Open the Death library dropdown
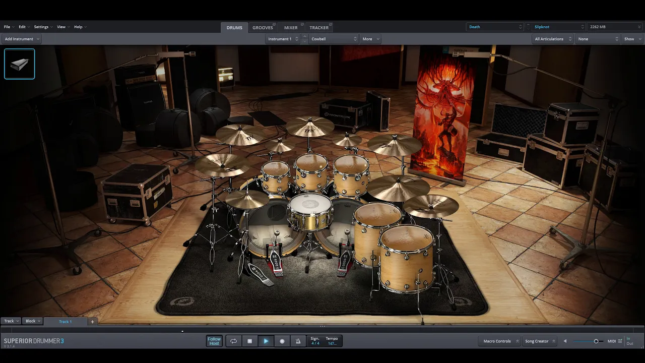Image resolution: width=645 pixels, height=363 pixels. click(495, 27)
